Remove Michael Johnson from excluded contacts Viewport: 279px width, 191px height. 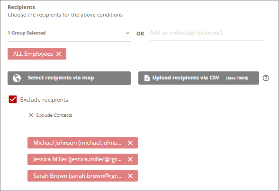[x=130, y=143]
